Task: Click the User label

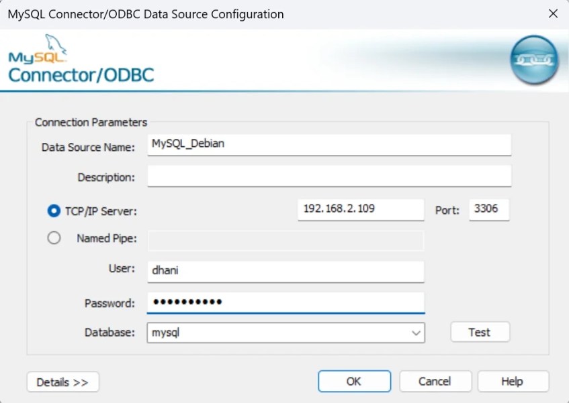Action: (122, 268)
